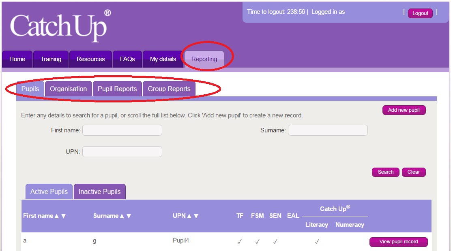Click the SEN tick for Pupil4

click(275, 242)
